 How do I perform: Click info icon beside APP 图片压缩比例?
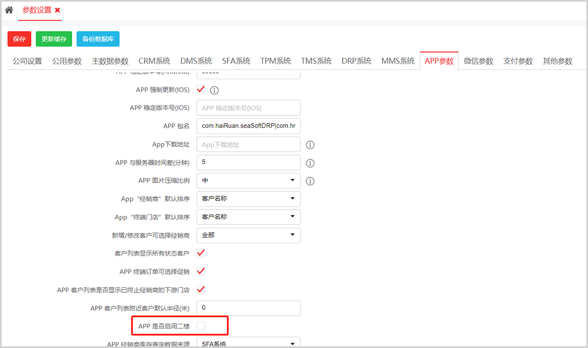[310, 181]
